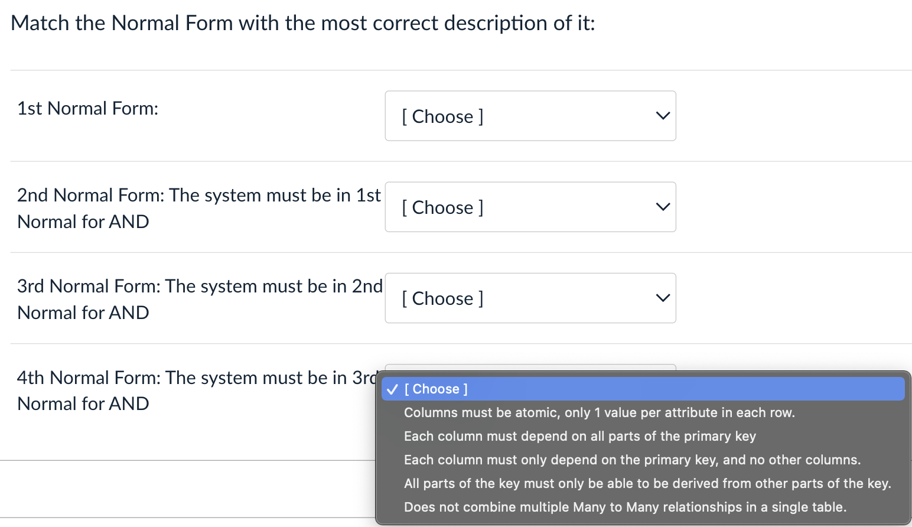Select 'All parts of the key must only be derived' option

click(x=647, y=483)
